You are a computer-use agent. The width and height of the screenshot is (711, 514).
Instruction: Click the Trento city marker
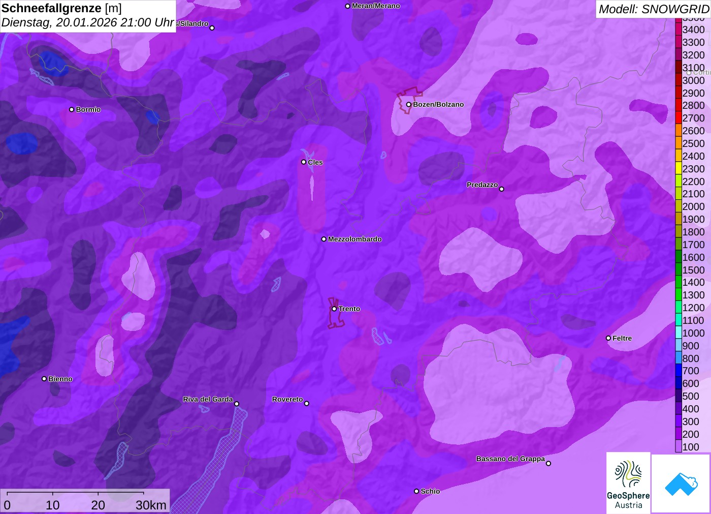point(334,309)
